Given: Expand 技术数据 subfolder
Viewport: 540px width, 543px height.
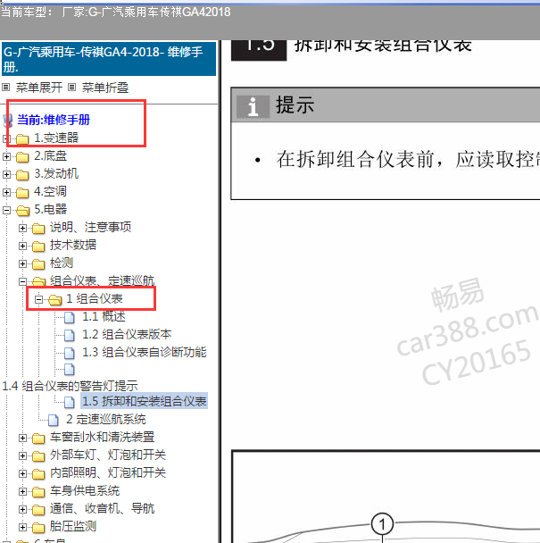Looking at the screenshot, I should (22, 246).
